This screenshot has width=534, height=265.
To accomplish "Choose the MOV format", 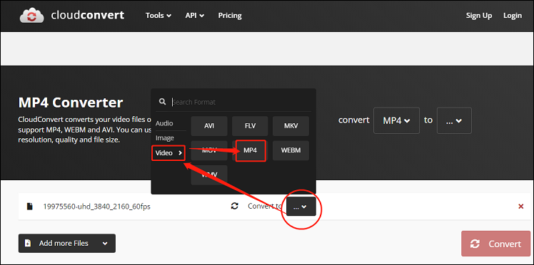I will [x=209, y=150].
